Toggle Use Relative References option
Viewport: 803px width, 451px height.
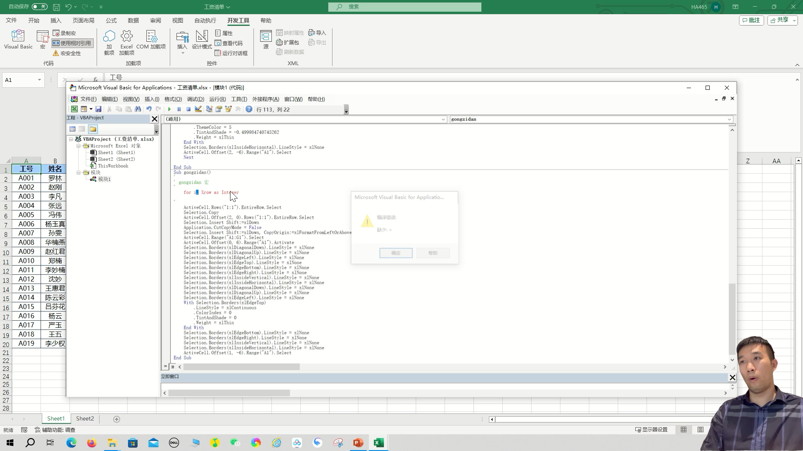tap(72, 43)
